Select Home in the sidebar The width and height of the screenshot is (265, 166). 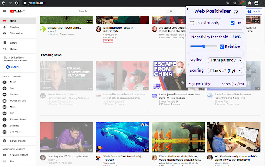point(18,21)
